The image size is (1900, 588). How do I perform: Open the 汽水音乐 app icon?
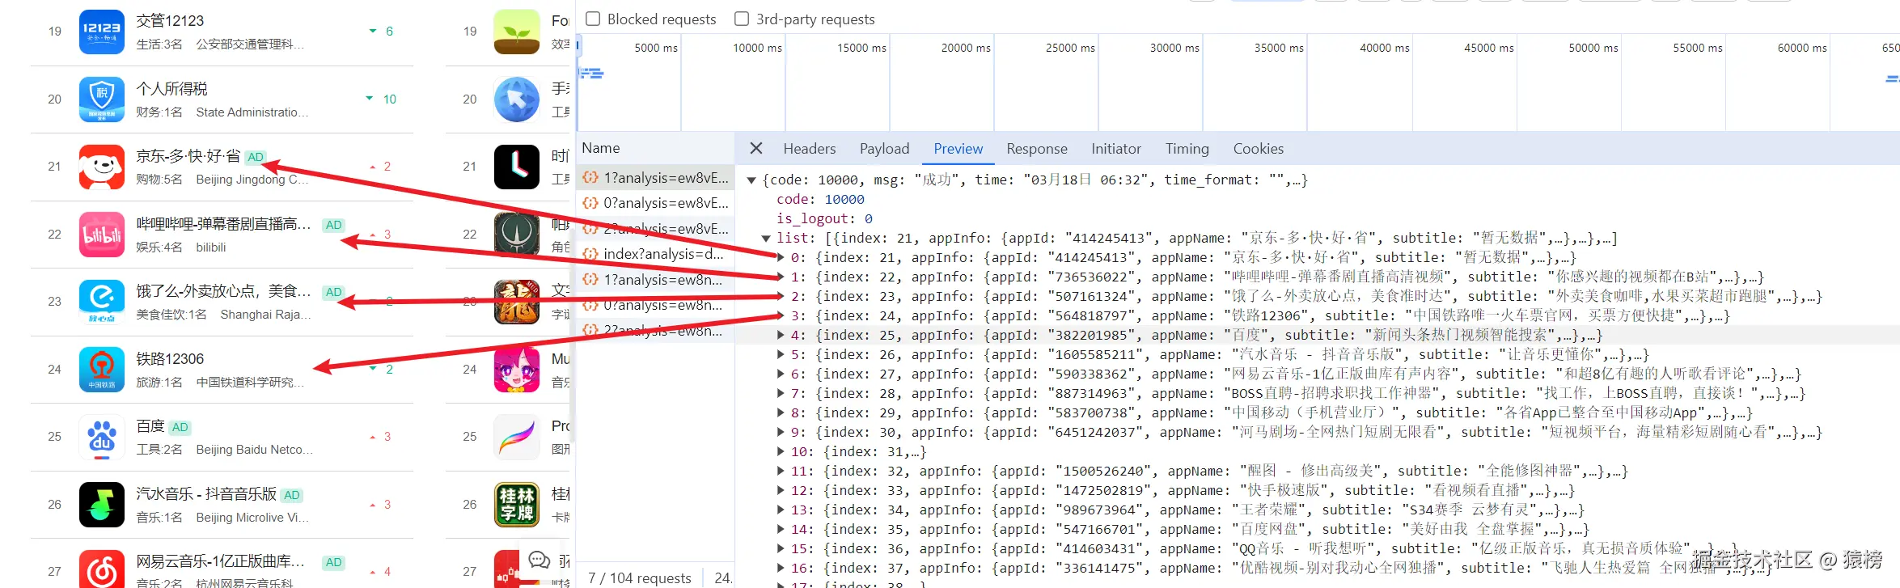[x=102, y=504]
